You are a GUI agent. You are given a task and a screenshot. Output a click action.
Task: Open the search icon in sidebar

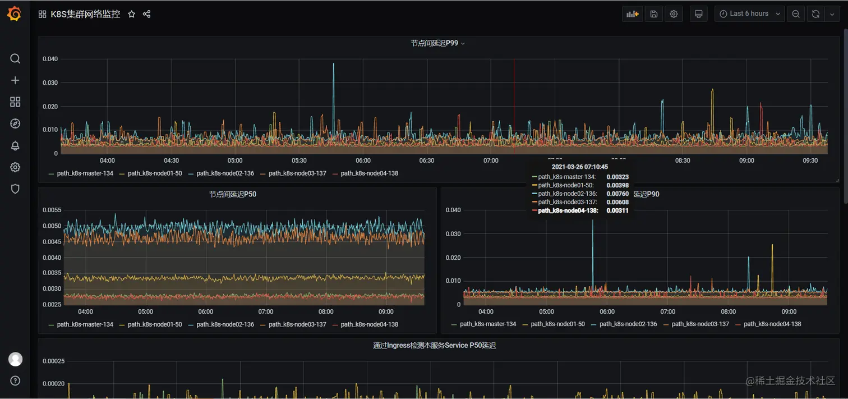pyautogui.click(x=15, y=59)
